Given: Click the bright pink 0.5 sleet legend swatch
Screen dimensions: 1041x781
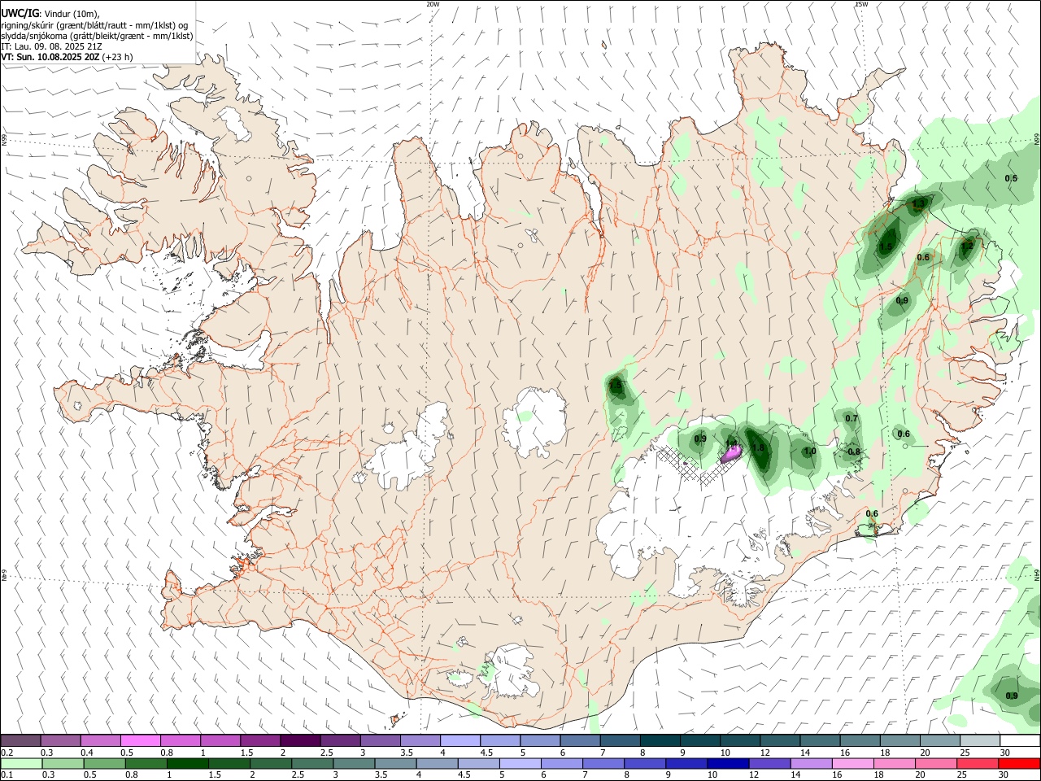Looking at the screenshot, I should 140,740.
